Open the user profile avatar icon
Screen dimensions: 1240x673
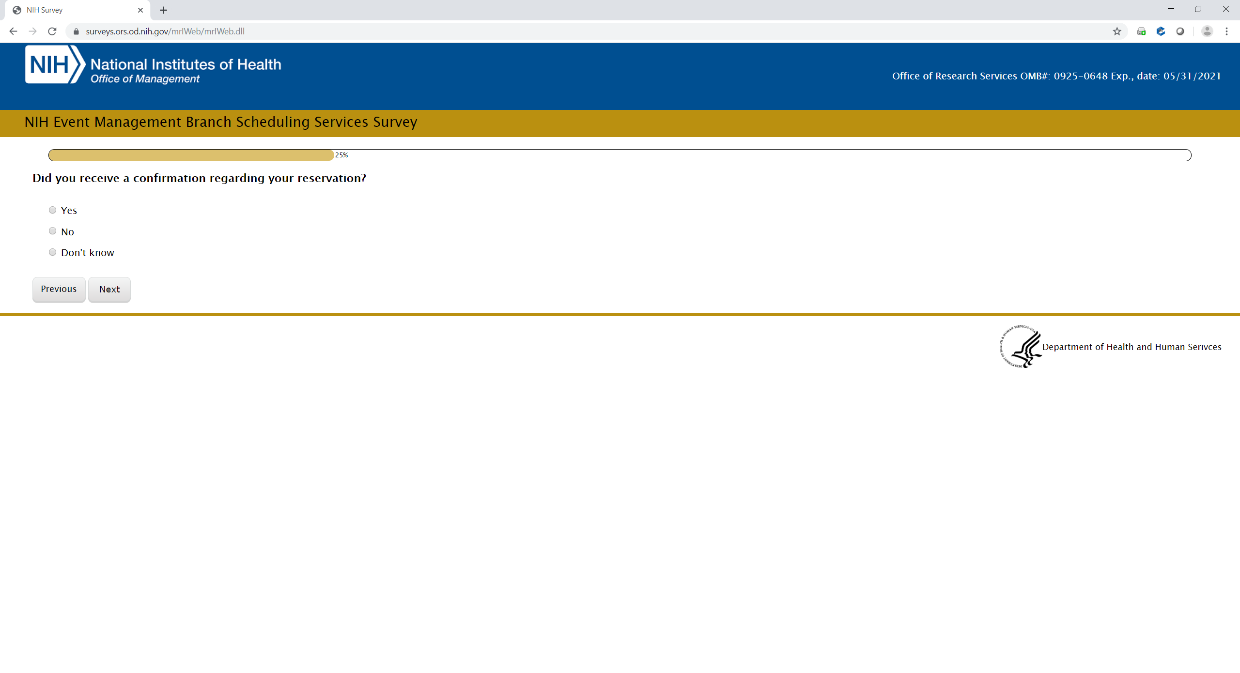1207,31
